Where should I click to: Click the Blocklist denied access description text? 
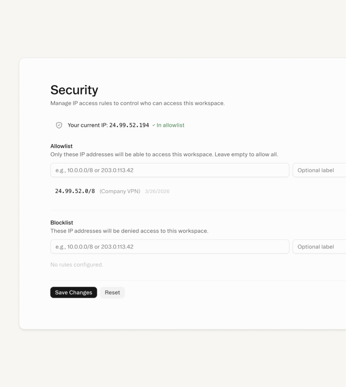(x=129, y=230)
